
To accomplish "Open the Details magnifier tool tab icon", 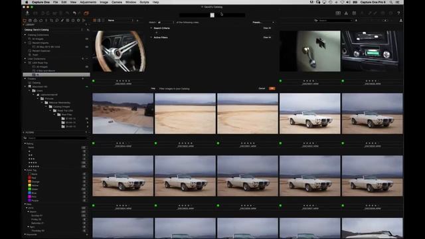I will [x=57, y=21].
